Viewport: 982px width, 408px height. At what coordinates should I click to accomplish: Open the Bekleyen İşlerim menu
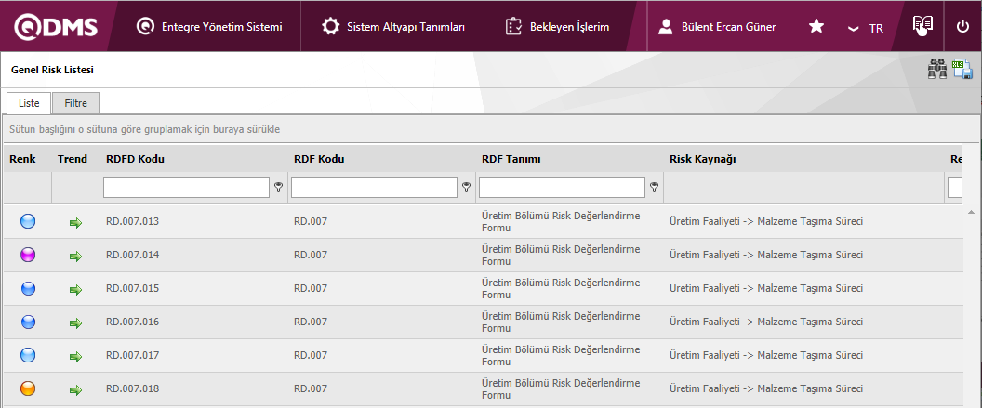pyautogui.click(x=557, y=27)
